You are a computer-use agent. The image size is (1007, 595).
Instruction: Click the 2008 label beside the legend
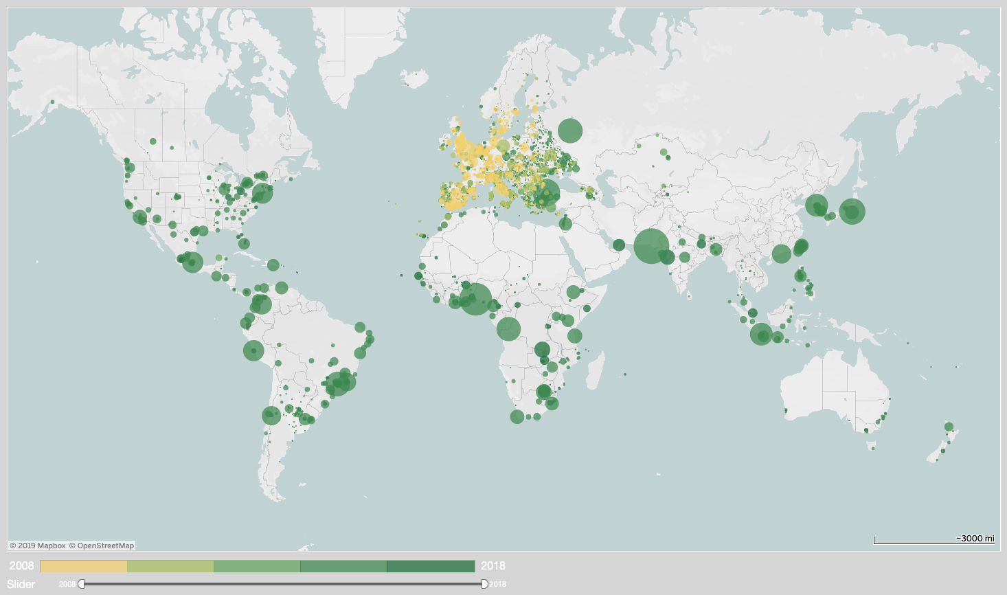click(23, 566)
